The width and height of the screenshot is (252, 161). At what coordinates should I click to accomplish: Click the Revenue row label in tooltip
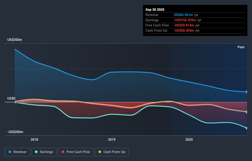(x=152, y=15)
